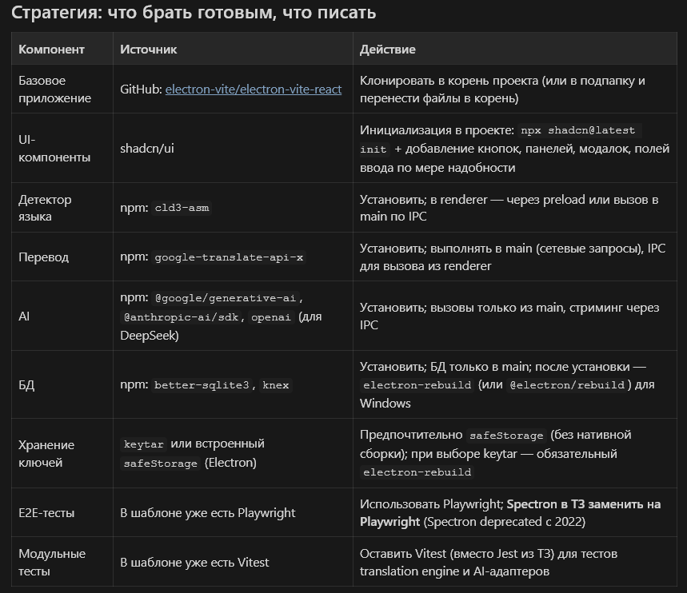Viewport: 687px width, 593px height.
Task: Click the keytar code in the Источник column
Action: (x=142, y=444)
